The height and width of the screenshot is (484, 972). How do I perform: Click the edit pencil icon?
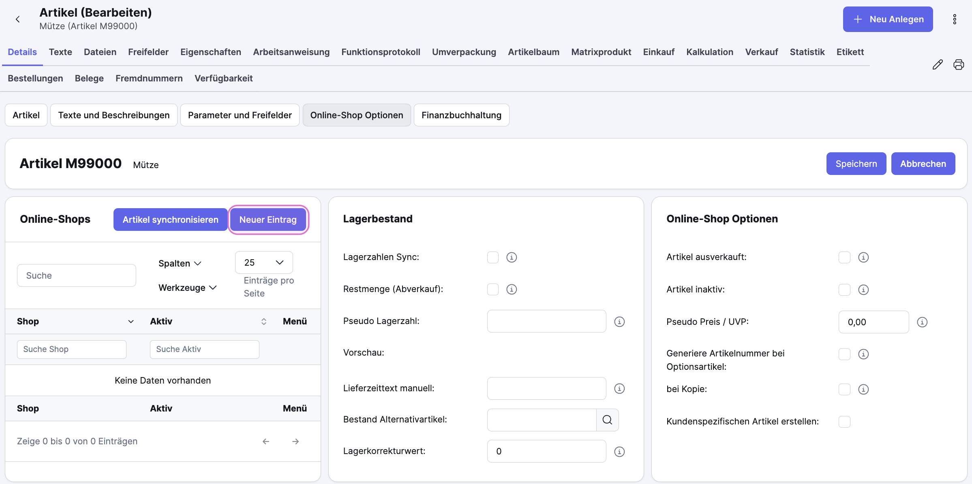pyautogui.click(x=938, y=64)
